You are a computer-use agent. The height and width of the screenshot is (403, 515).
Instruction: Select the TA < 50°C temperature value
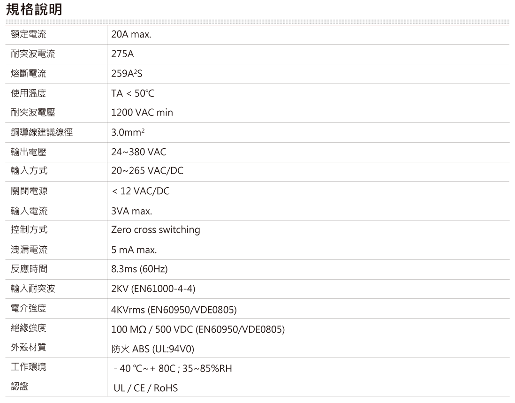(133, 93)
